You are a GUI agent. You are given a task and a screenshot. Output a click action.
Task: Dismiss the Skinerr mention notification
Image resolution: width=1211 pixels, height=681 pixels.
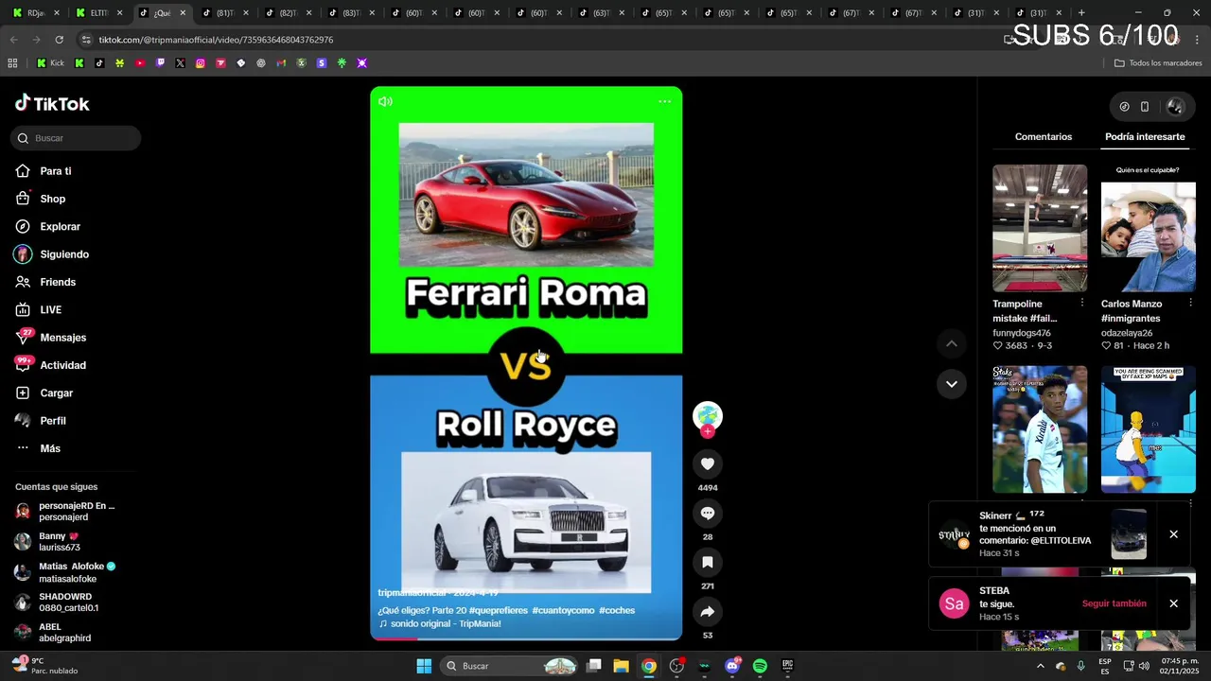1173,534
